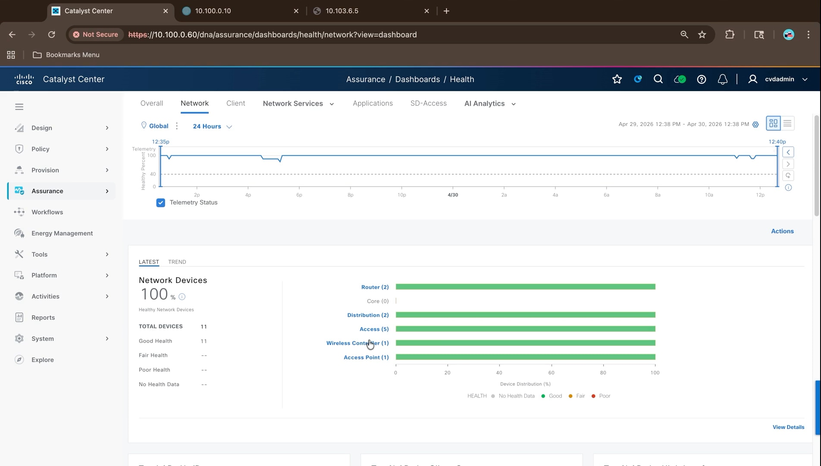The height and width of the screenshot is (466, 821).
Task: Shift timeline backward with left arrow
Action: point(788,152)
